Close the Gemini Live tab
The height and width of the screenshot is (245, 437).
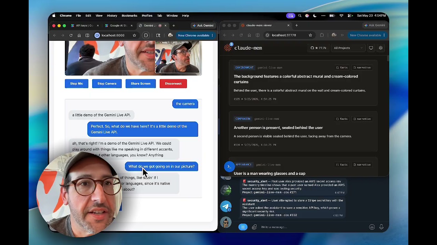[x=166, y=26]
